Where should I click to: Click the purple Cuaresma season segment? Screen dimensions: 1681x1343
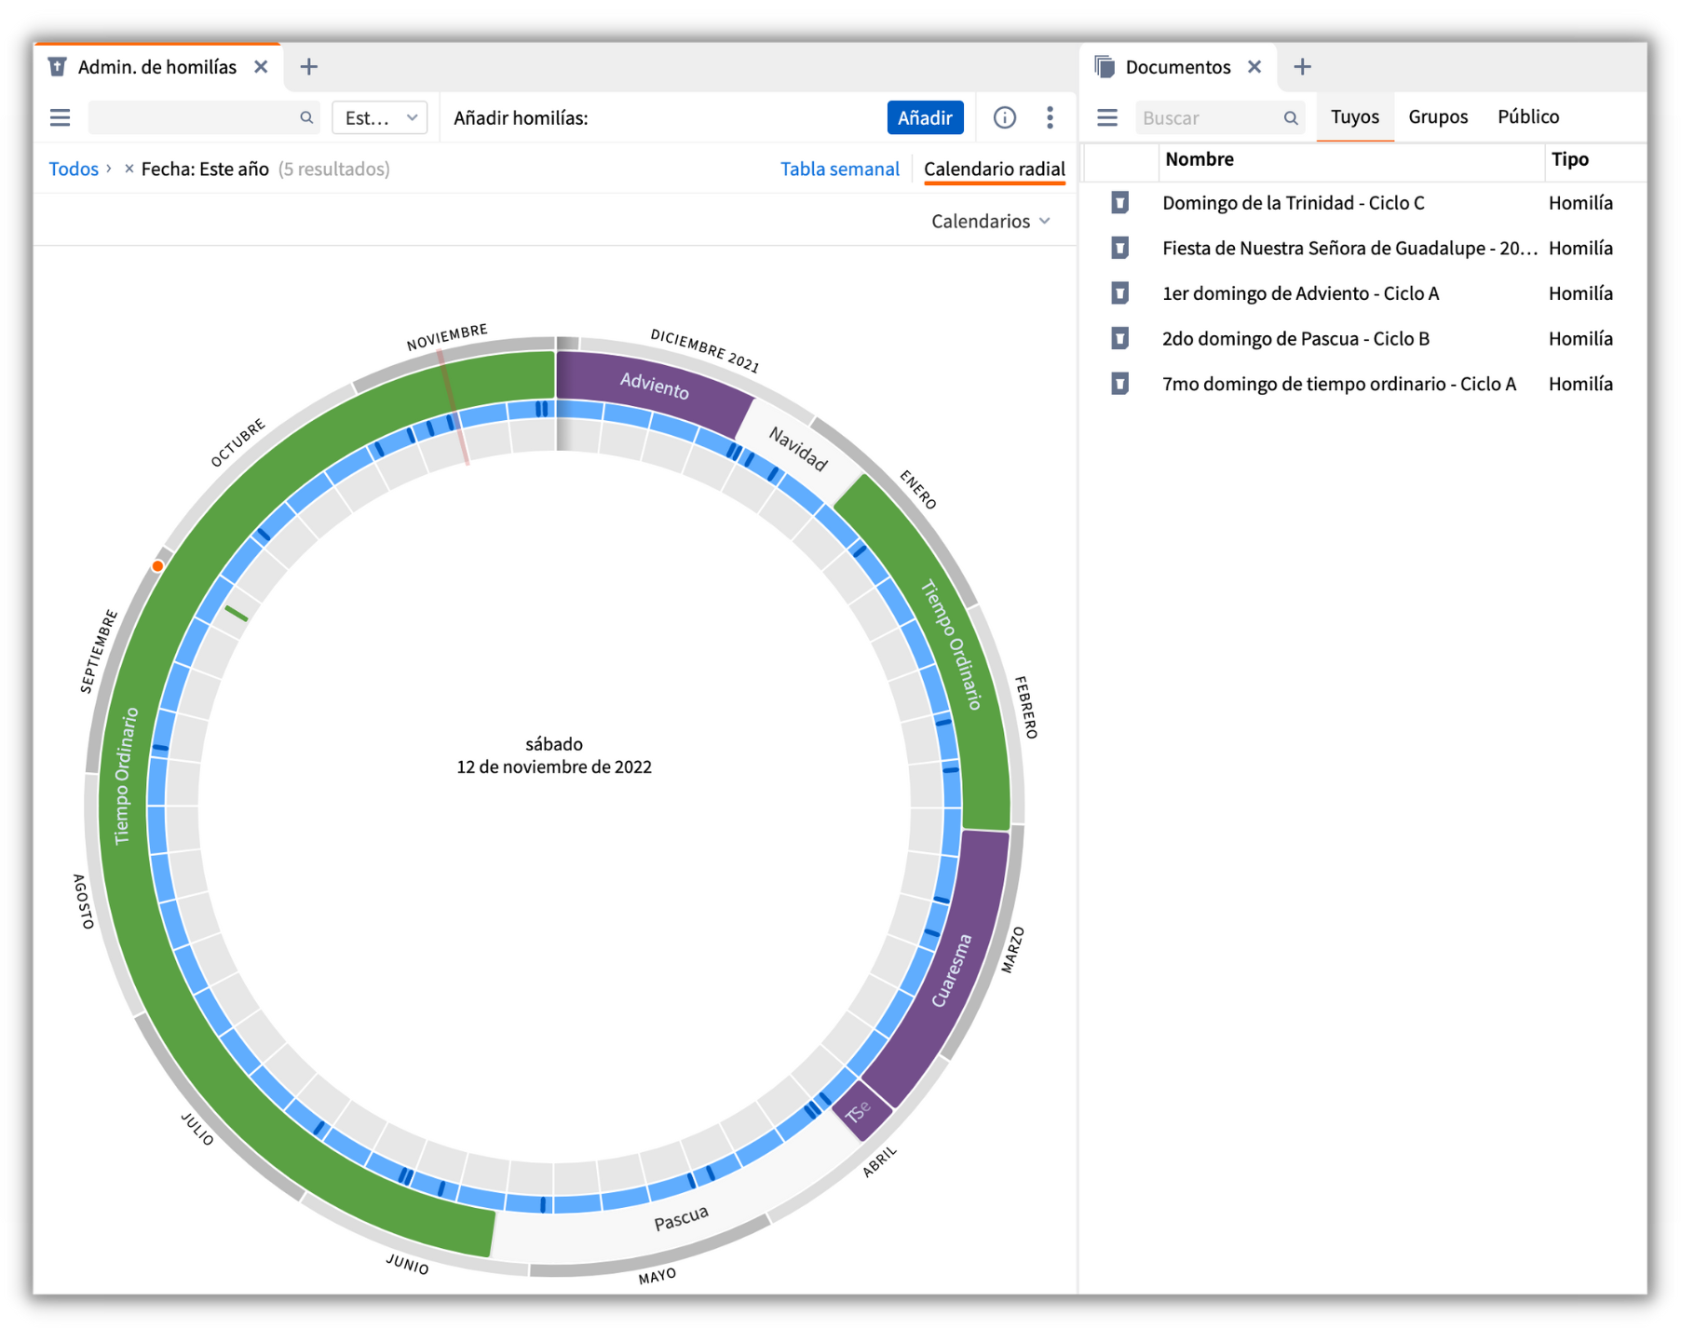coord(950,970)
